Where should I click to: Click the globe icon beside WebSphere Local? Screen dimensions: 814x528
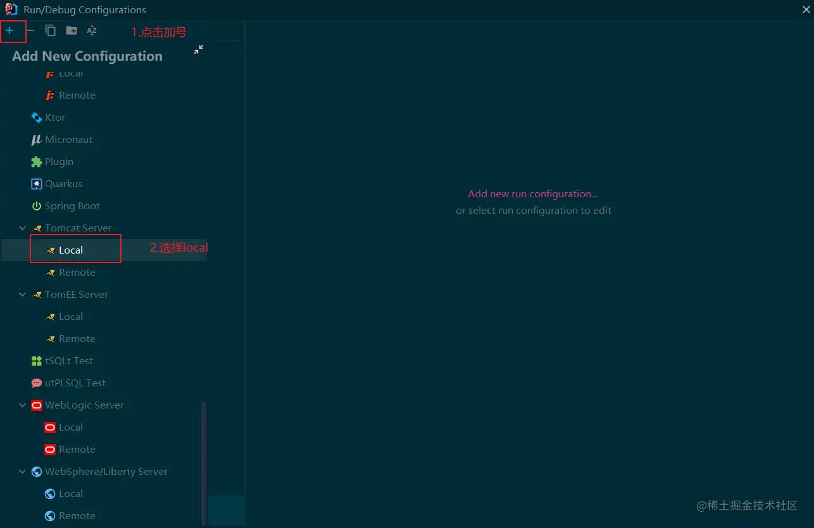tap(51, 494)
